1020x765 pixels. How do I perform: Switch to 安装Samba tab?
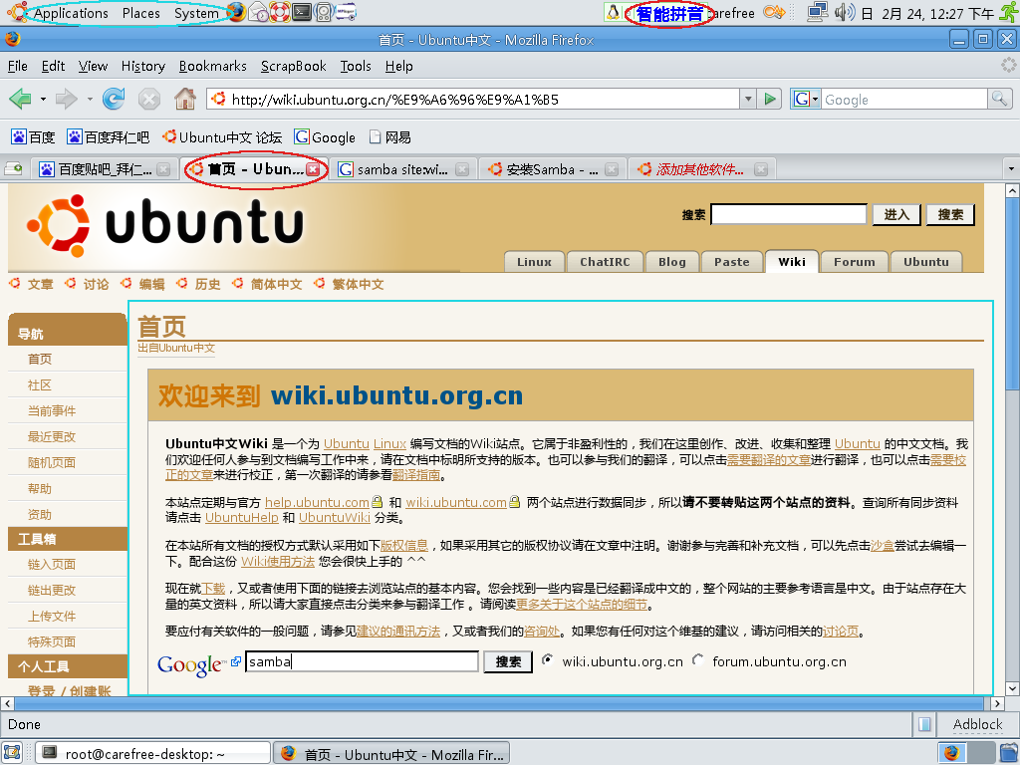[x=553, y=169]
